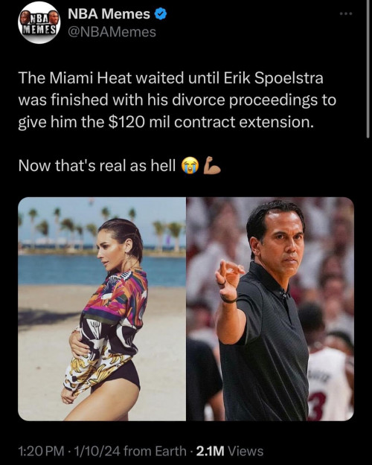372x465 pixels.
Task: Open the beach photo of the woman
Action: 102,309
